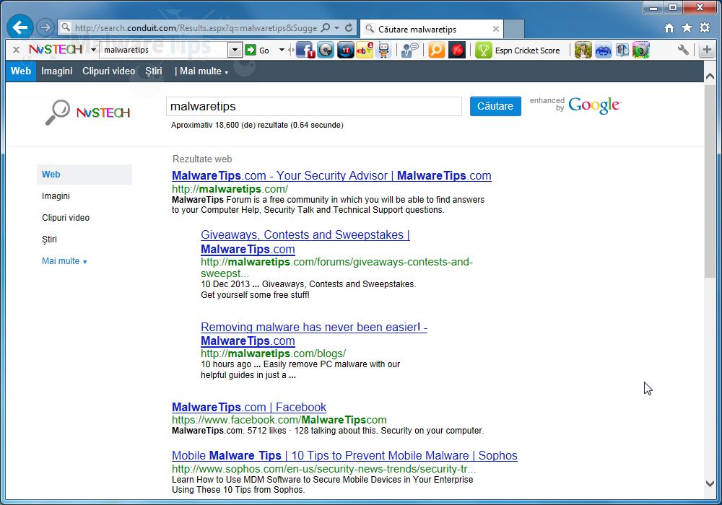Screen dimensions: 722x505
Task: Open the Facebook toolbar icon
Action: [x=305, y=50]
